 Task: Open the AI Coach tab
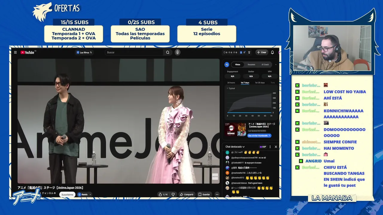click(265, 64)
